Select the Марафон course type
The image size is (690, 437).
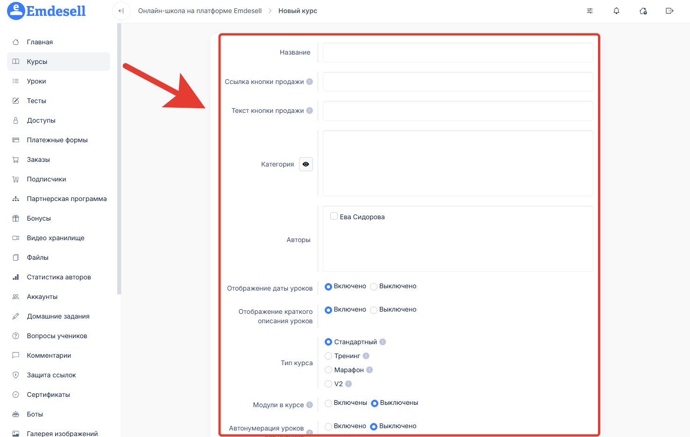pos(328,370)
